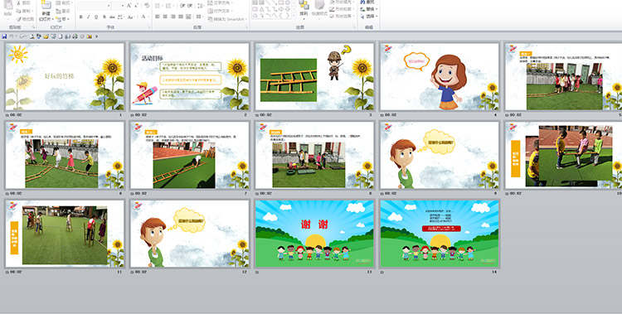Open the Paragraph dialog box launcher

coord(247,27)
